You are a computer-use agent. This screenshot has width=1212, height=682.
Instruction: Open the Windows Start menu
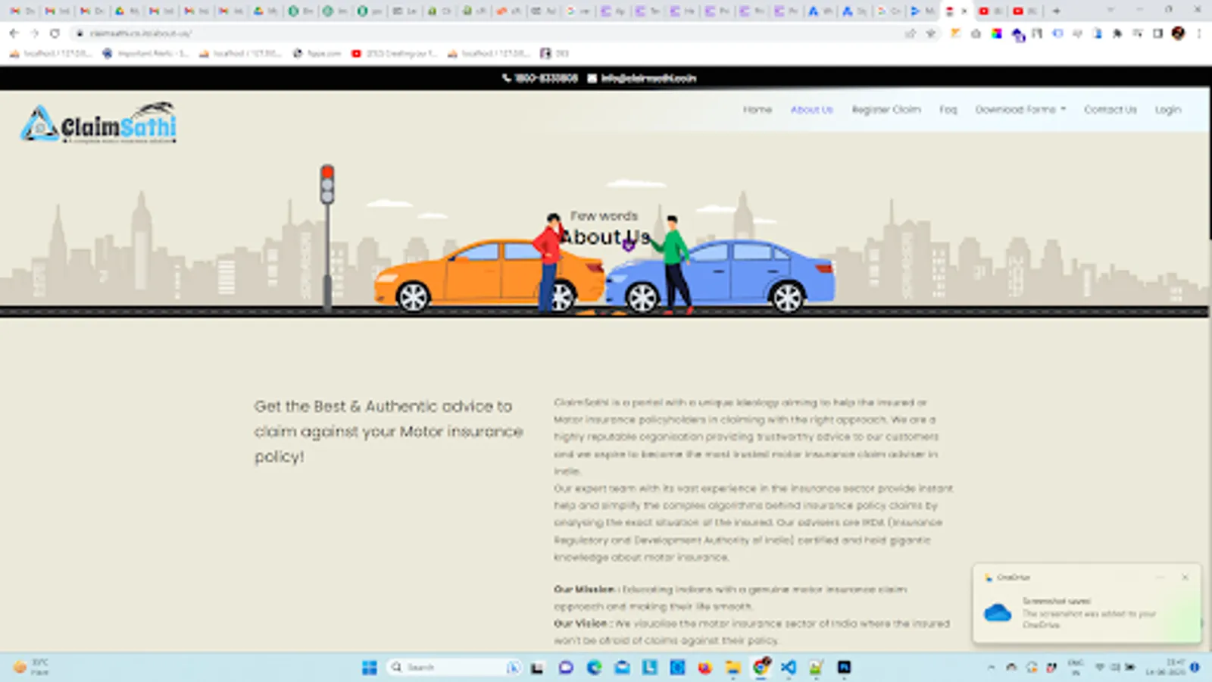coord(369,668)
